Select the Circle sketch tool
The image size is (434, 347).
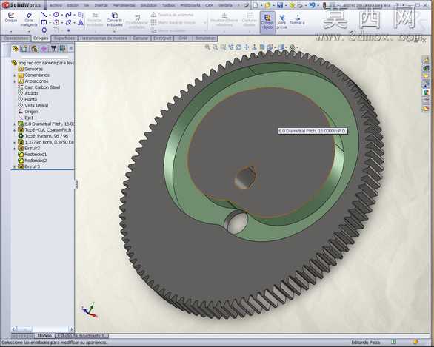coord(56,15)
